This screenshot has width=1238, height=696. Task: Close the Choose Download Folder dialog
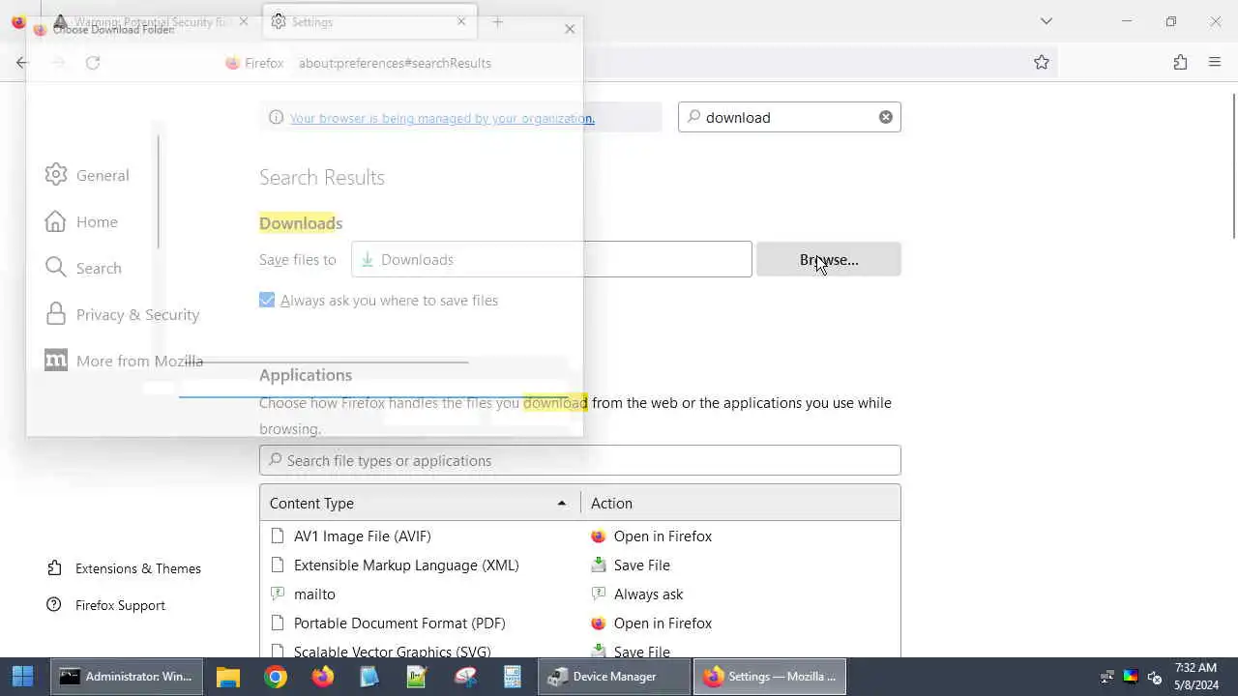tap(570, 29)
